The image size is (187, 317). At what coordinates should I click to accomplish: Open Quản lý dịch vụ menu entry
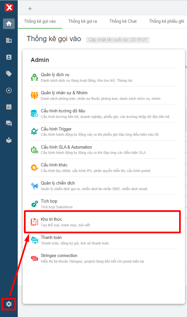103,77
